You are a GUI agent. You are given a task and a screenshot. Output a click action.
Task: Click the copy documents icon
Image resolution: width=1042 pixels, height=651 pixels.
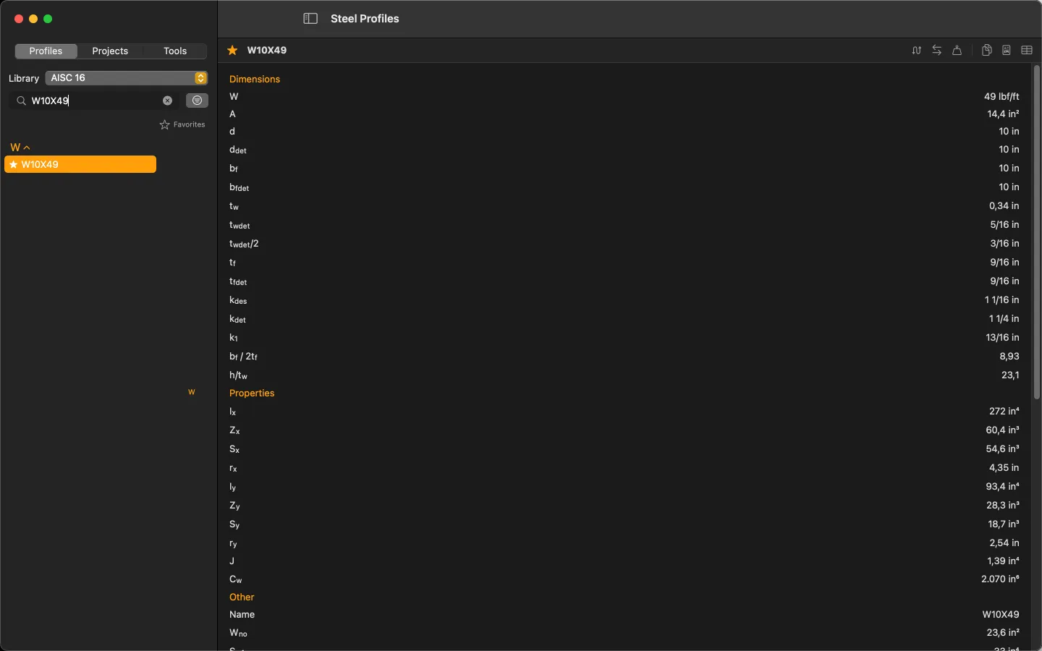click(986, 50)
